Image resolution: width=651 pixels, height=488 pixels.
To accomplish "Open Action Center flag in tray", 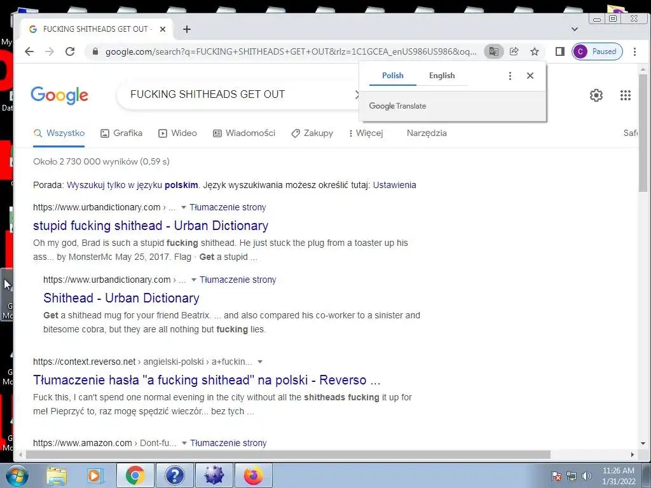I will point(556,476).
